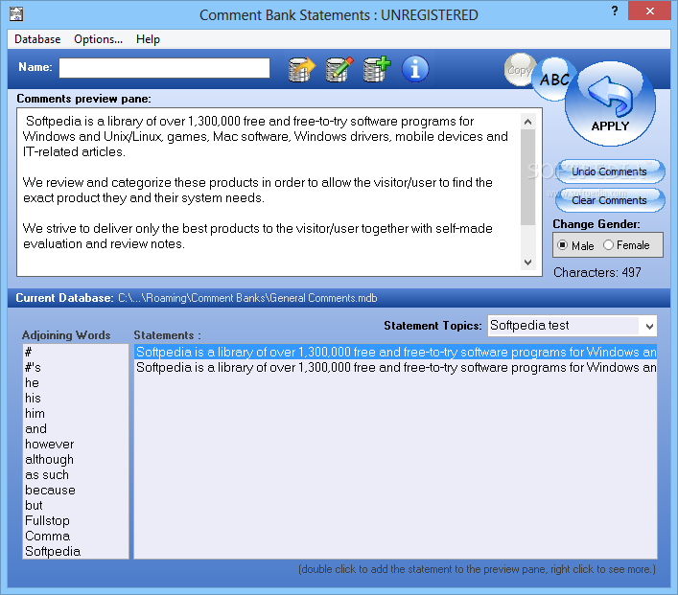This screenshot has width=678, height=595.
Task: Click the open database icon with arrow
Action: pyautogui.click(x=301, y=69)
